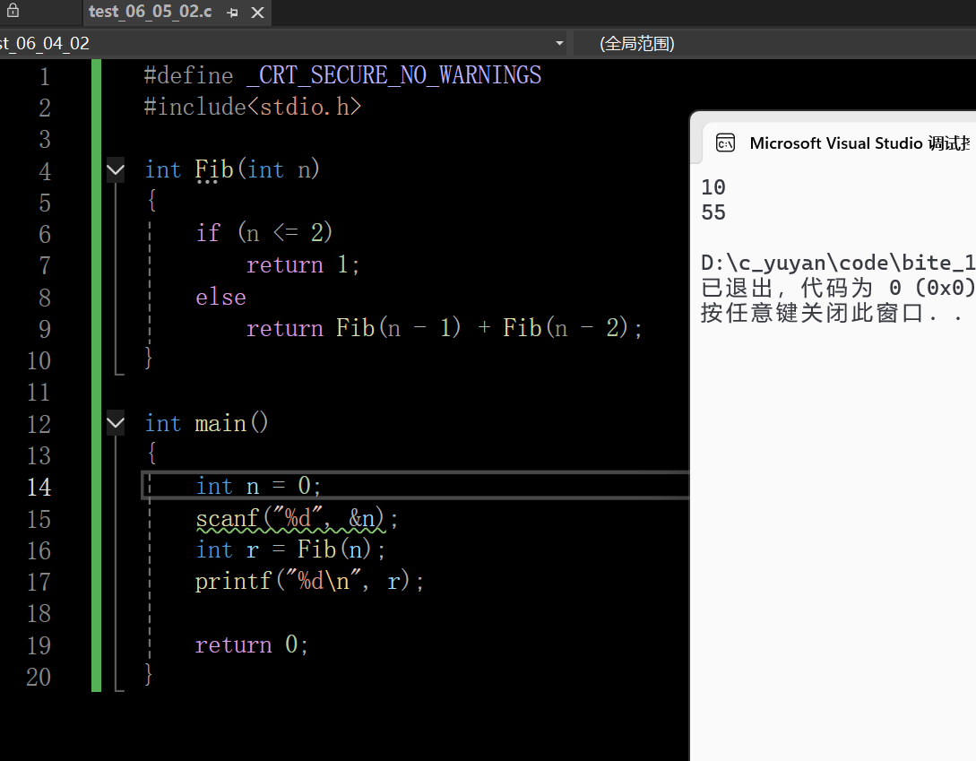Click the 'int n = 0;' line
Viewport: 976px width, 761px height.
click(x=258, y=486)
